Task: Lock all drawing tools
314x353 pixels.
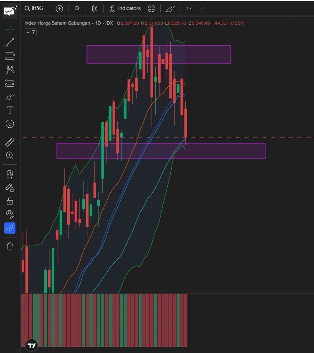Action: 10,201
